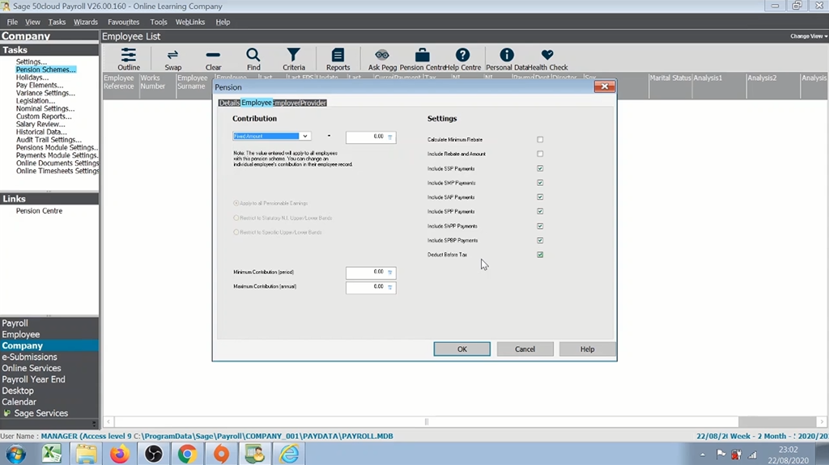Open the Criteria filter icon

[293, 59]
